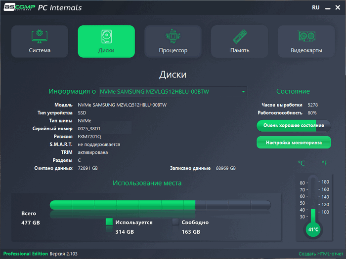This screenshot has width=346, height=259.
Task: Click the model name in the Модель row
Action: point(122,105)
